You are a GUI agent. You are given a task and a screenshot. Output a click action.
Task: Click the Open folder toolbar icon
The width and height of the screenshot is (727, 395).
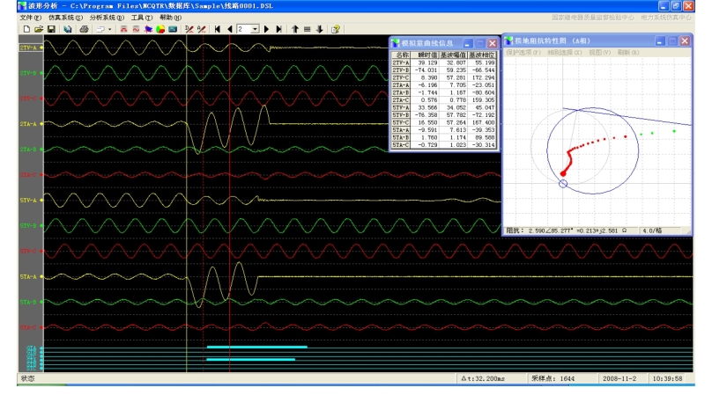(39, 29)
